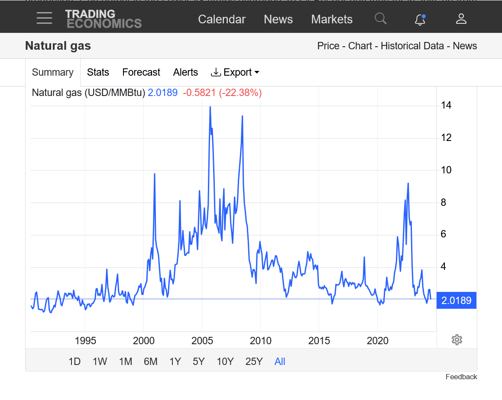The width and height of the screenshot is (502, 400).
Task: Open the hamburger menu icon
Action: point(44,18)
